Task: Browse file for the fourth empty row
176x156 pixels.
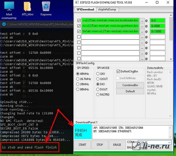Action: [x=142, y=37]
